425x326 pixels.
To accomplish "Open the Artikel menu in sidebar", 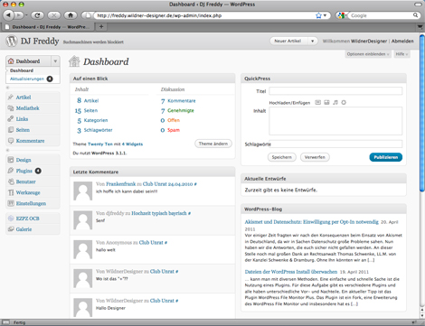I will coord(24,97).
